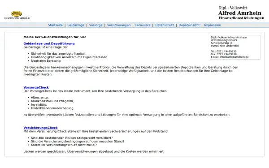
Task: Click bullet Unabhängigkeit von Anbietern mit Eigeninteressen
Action: coord(69,57)
